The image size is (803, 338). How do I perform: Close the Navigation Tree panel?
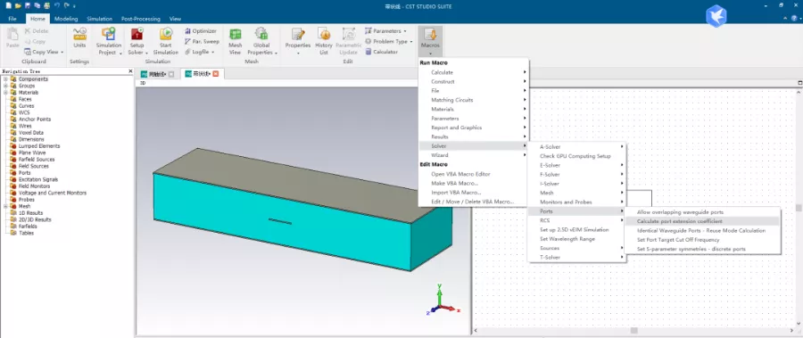click(x=130, y=71)
